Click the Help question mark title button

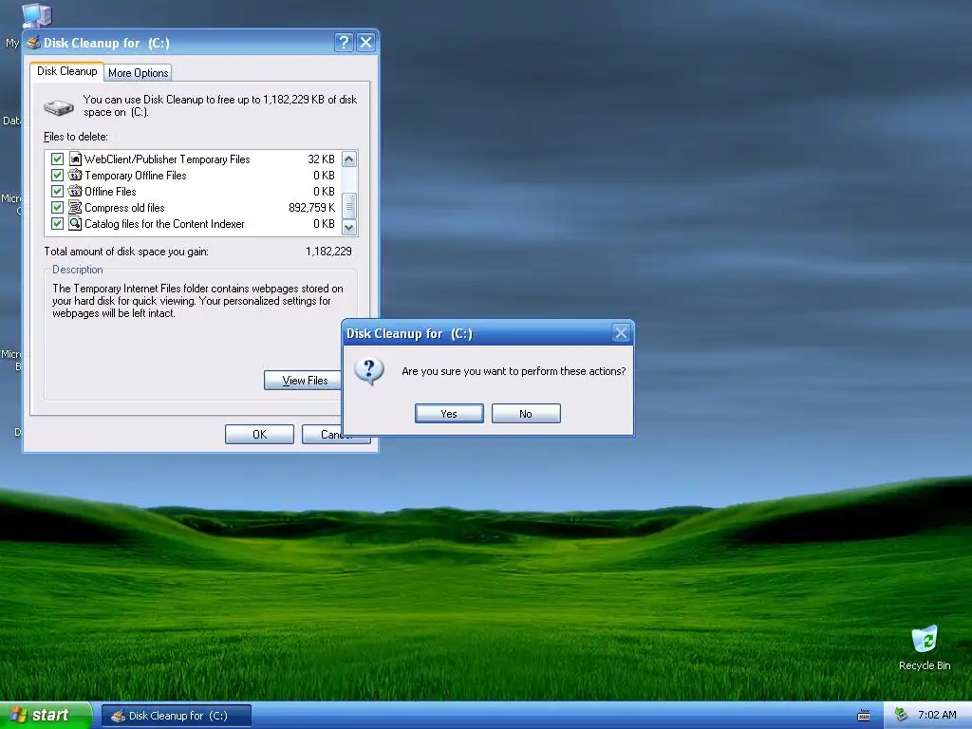(x=344, y=42)
